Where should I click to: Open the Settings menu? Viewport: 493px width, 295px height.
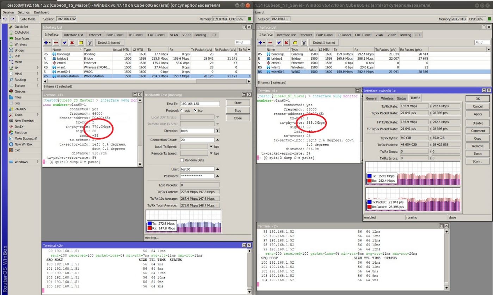click(24, 12)
